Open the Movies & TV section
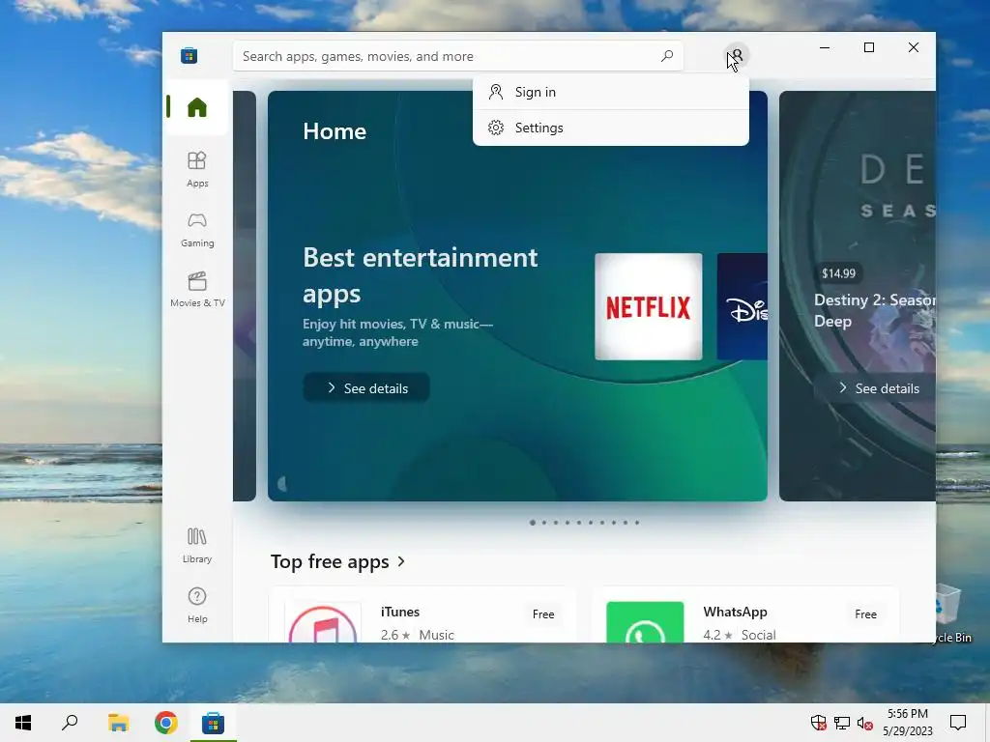This screenshot has height=742, width=990. pos(197,289)
